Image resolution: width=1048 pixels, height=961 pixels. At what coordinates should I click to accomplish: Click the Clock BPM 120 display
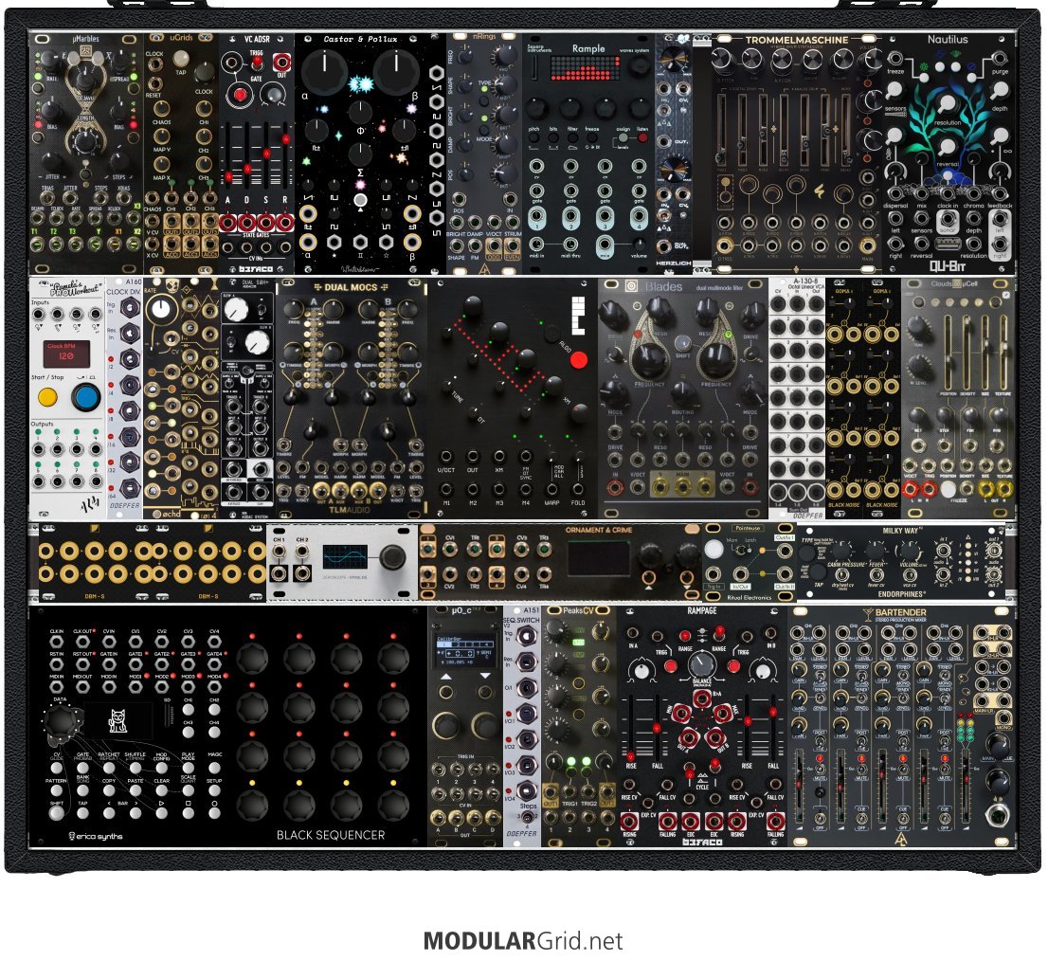pyautogui.click(x=65, y=354)
